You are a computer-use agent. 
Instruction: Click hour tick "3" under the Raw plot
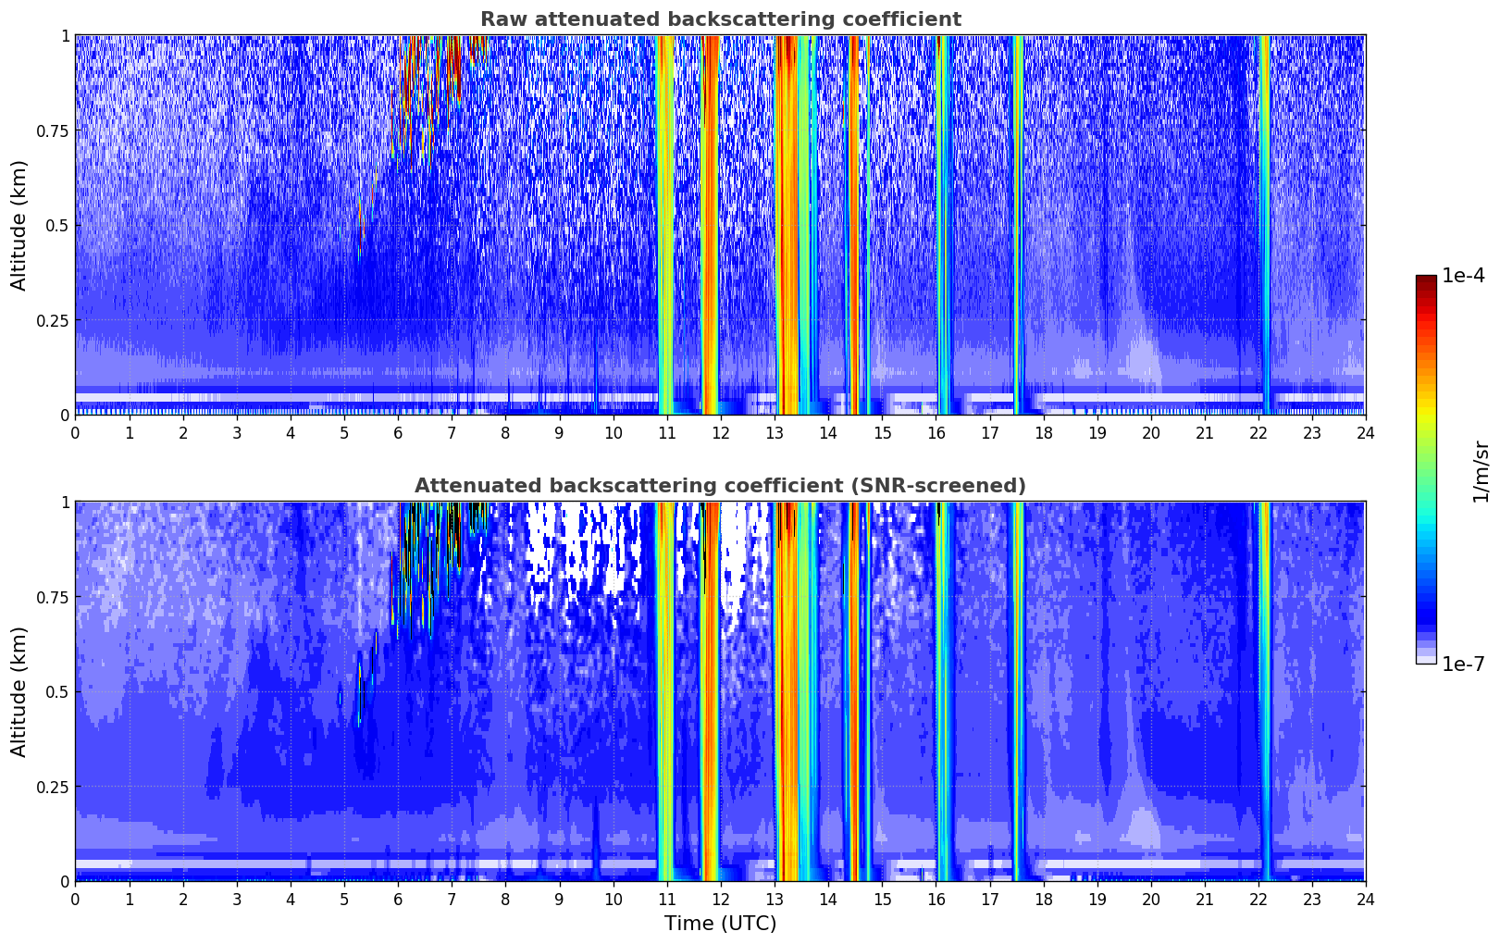[x=237, y=432]
